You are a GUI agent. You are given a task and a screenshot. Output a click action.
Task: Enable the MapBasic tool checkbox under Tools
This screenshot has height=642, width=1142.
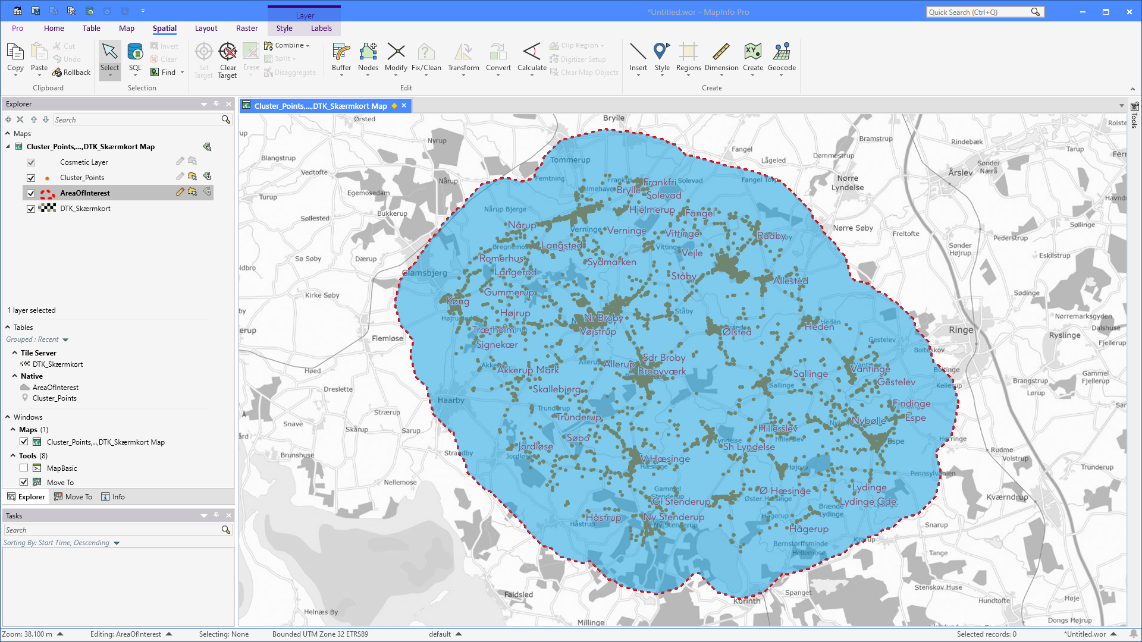tap(24, 468)
